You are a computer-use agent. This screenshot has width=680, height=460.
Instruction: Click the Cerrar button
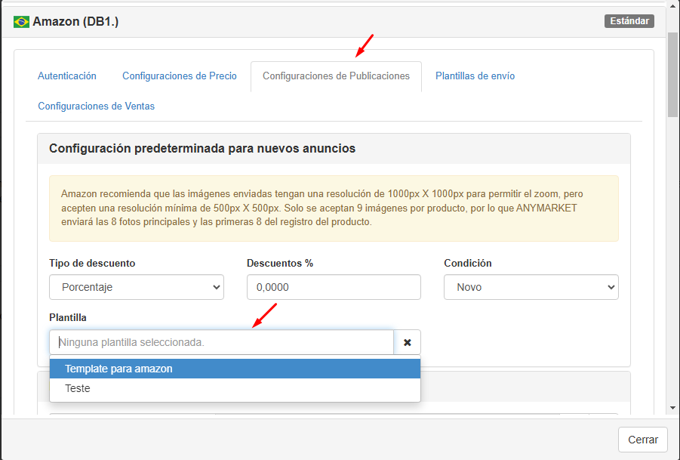point(643,440)
